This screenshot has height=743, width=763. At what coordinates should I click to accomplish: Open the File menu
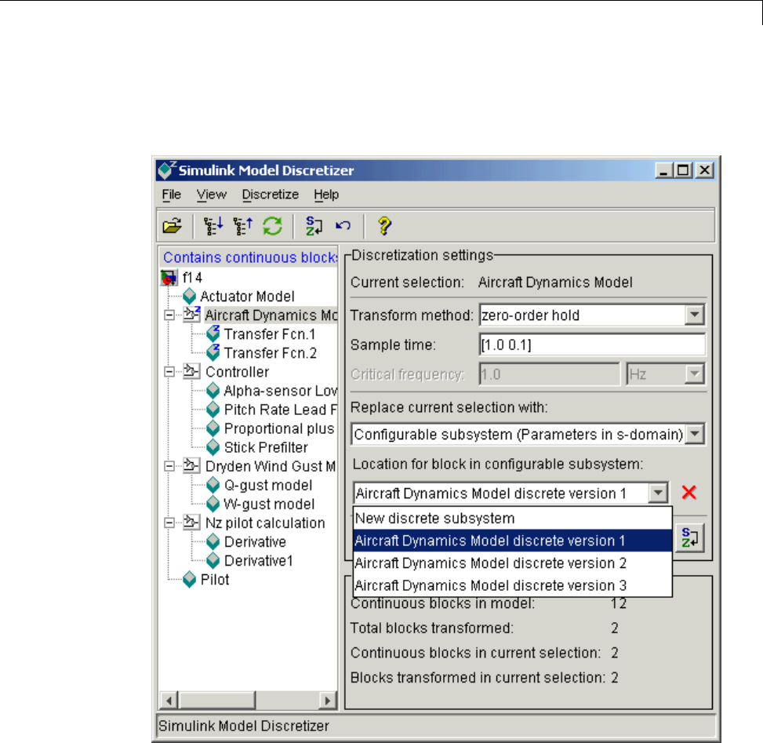point(171,195)
